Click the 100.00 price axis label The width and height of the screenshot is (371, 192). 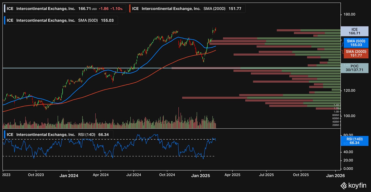pos(349,116)
